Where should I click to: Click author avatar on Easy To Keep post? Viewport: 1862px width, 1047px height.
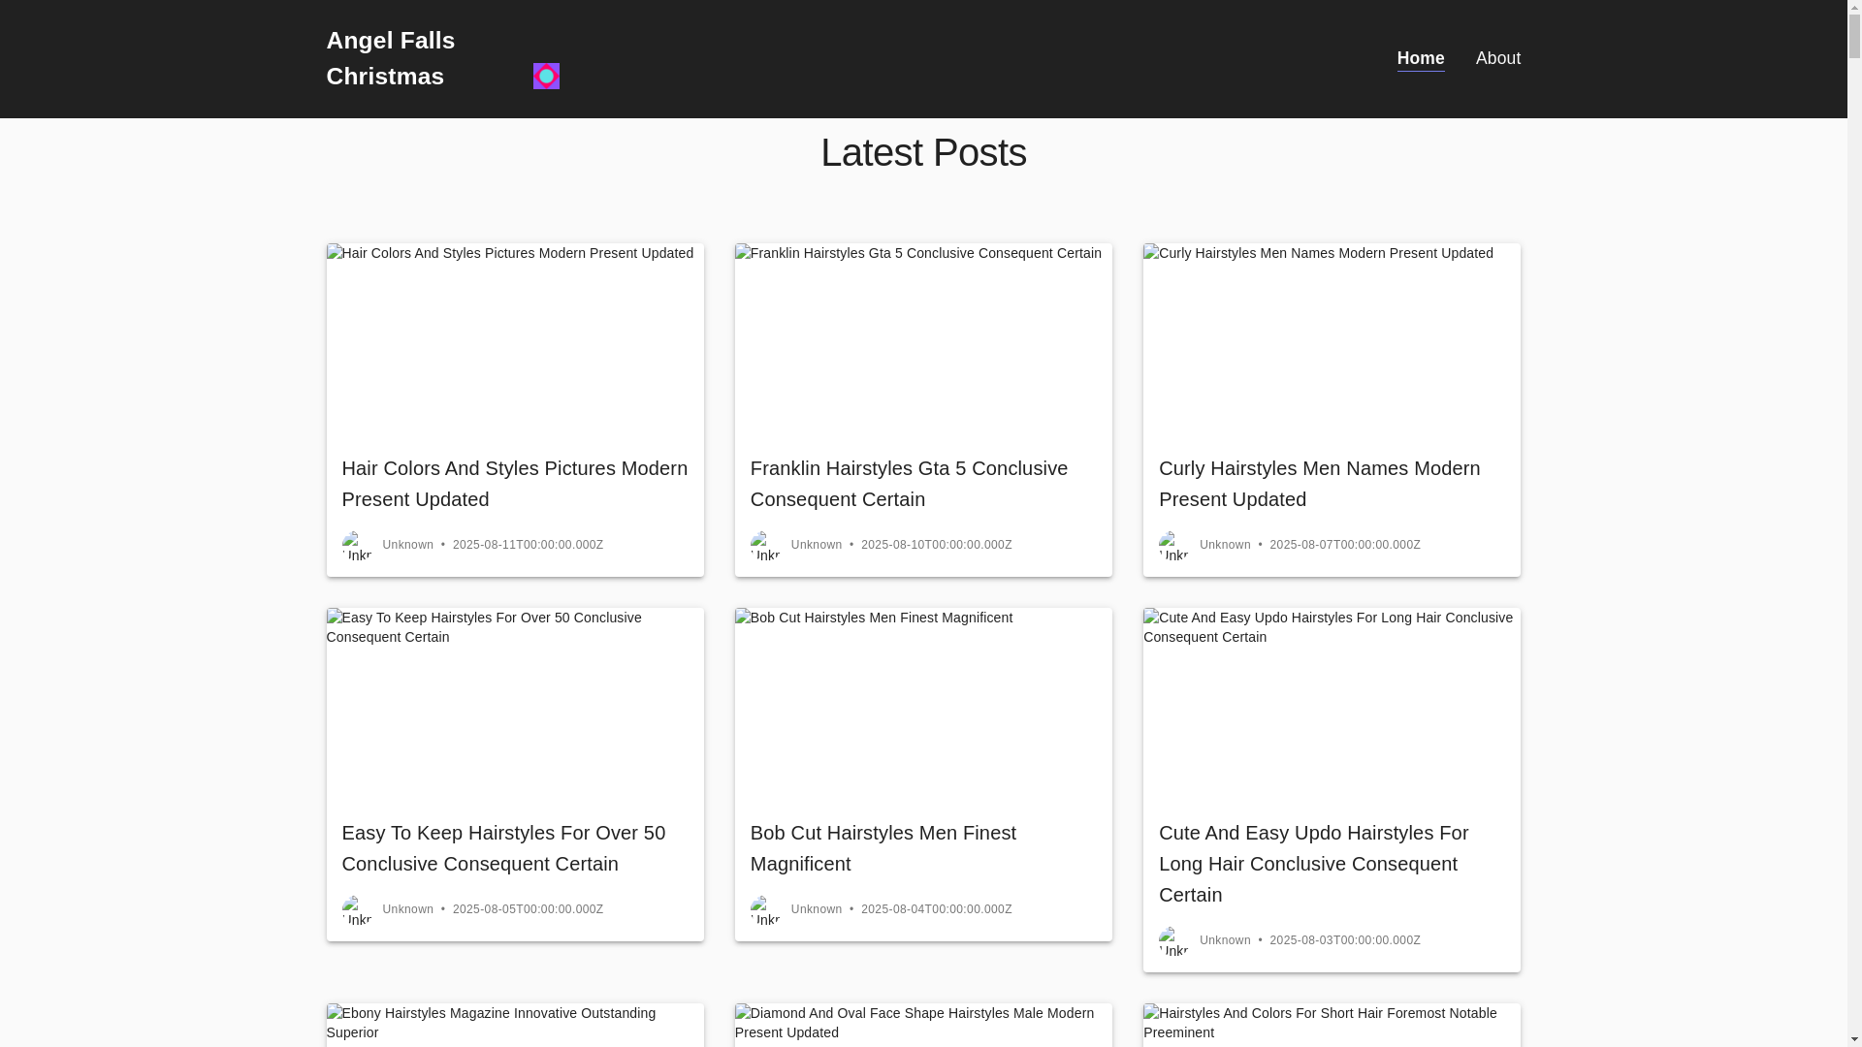pos(357,910)
